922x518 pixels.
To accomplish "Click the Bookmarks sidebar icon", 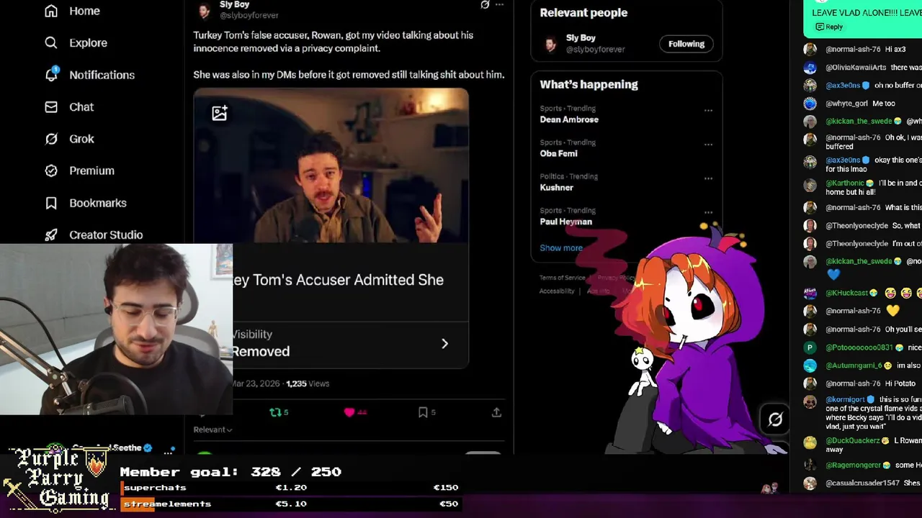I will coord(51,203).
